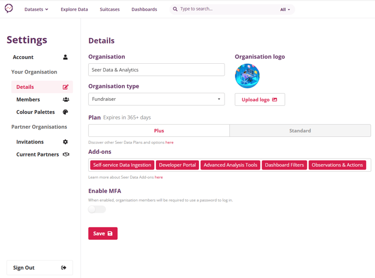This screenshot has height=278, width=375.
Task: Click the Current Partners handshake icon
Action: pyautogui.click(x=66, y=154)
